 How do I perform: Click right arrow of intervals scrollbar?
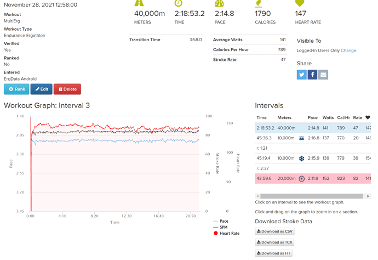tap(368, 196)
